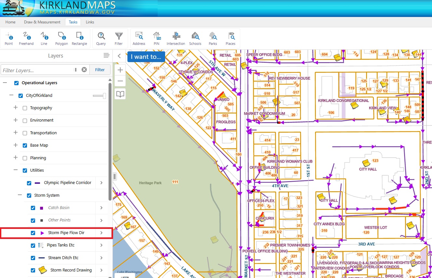Click the Parks search icon
Screen dimensions: 432x278
coord(213,38)
